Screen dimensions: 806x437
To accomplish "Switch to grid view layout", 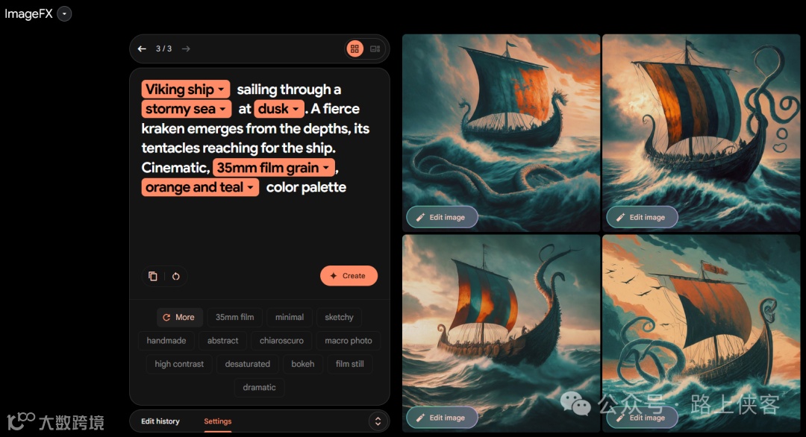I will 354,48.
